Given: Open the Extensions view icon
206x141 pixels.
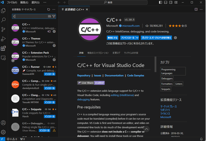Looking at the screenshot, I should pyautogui.click(x=3, y=48).
